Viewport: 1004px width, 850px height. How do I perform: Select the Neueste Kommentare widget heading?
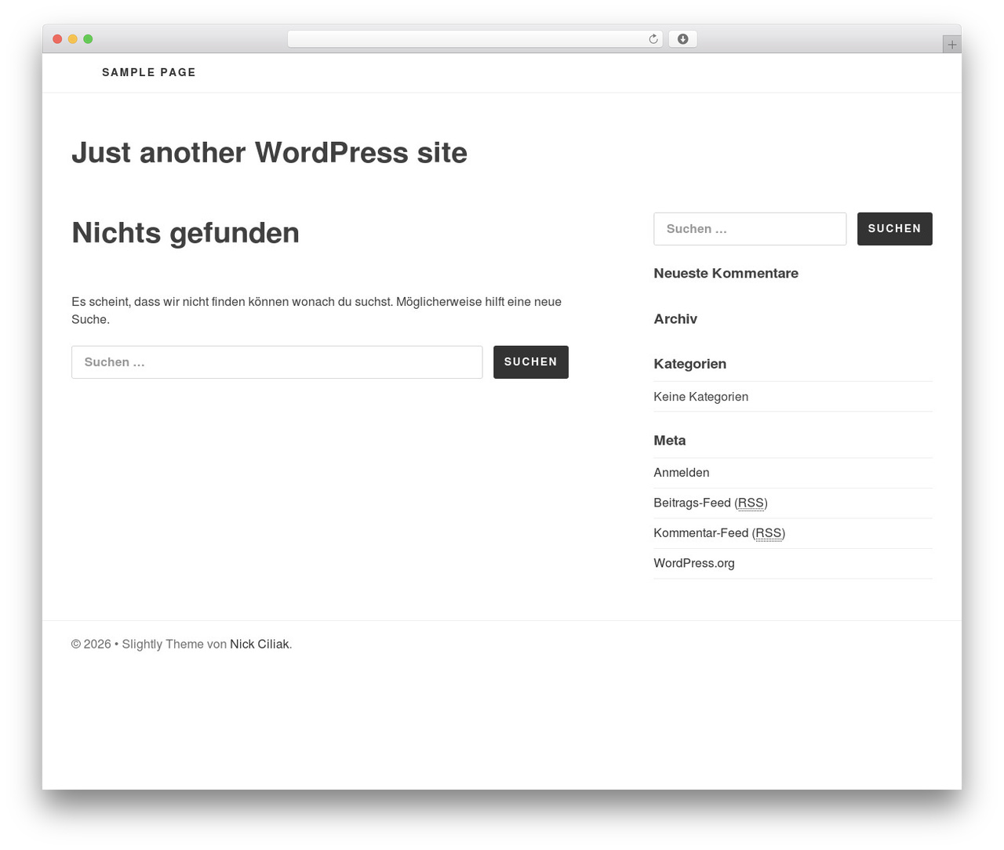coord(726,273)
